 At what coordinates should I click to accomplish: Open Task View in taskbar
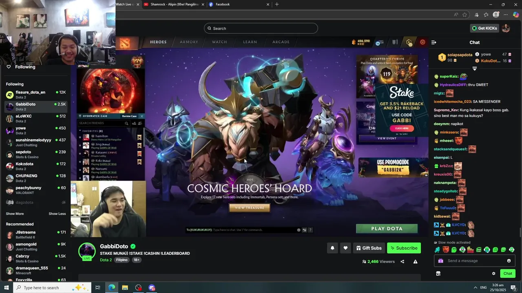coord(97,288)
